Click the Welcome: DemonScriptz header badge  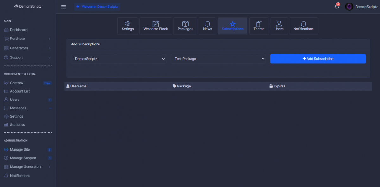(97, 7)
